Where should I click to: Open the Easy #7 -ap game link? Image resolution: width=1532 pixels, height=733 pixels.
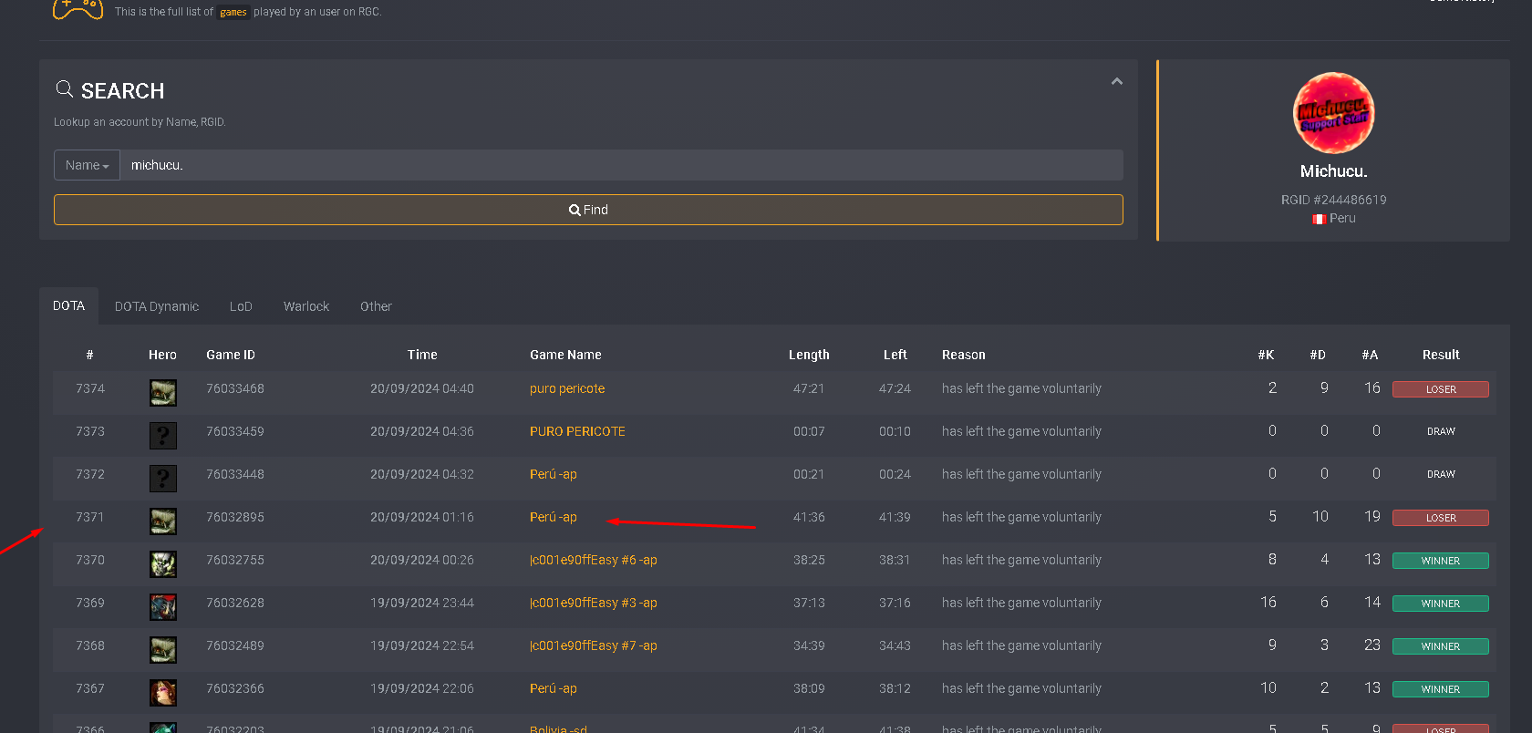[594, 645]
